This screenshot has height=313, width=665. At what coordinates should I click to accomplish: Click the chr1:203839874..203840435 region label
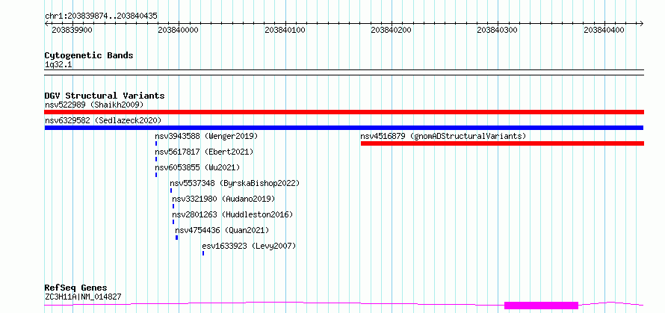click(101, 16)
